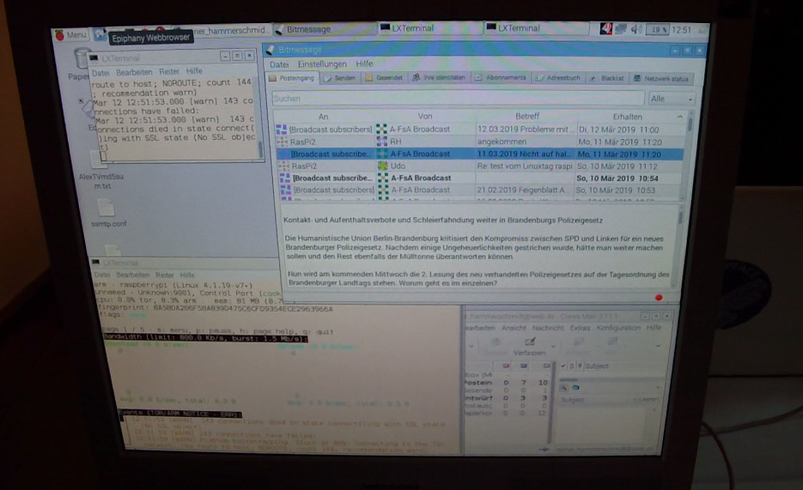This screenshot has height=490, width=803.
Task: Open Ansicht menu in Claws Mail
Action: (x=514, y=328)
